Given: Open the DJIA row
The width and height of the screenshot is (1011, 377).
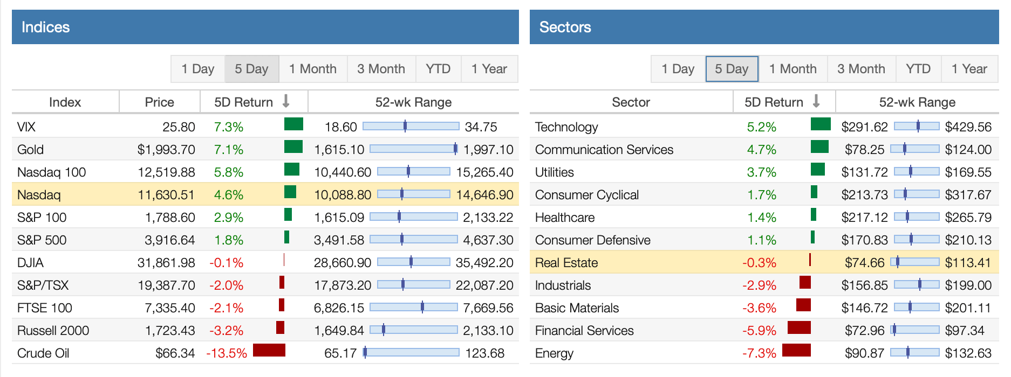Looking at the screenshot, I should [x=265, y=262].
